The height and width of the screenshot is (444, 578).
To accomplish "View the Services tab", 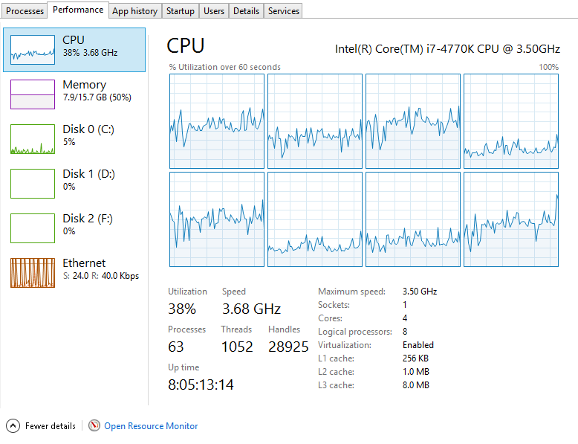I will tap(284, 11).
